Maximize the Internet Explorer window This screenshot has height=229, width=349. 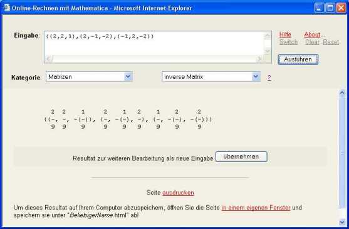[x=330, y=8]
